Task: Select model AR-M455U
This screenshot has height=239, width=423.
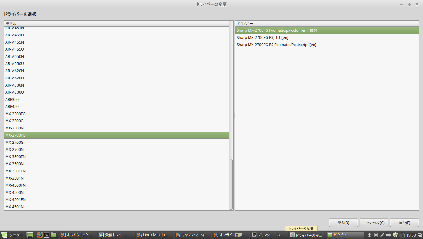Action: pyautogui.click(x=116, y=49)
